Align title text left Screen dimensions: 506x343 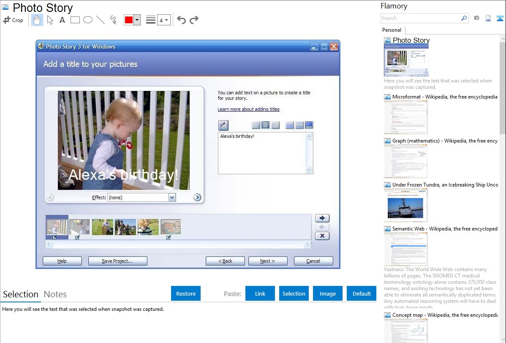point(256,125)
